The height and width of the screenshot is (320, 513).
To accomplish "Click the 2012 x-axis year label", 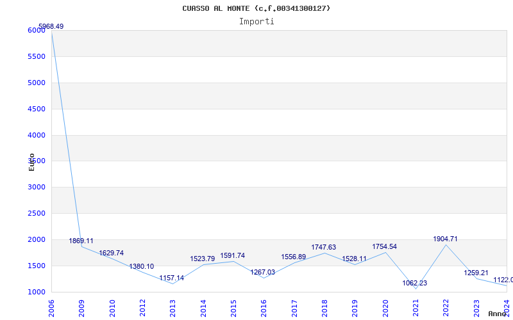I will coord(142,308).
